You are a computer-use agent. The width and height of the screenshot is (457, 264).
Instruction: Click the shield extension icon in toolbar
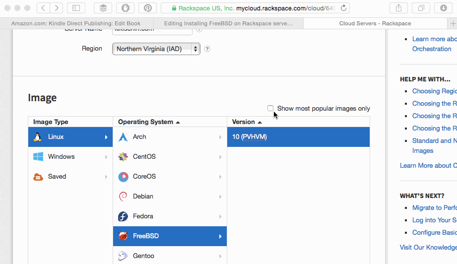tap(126, 8)
